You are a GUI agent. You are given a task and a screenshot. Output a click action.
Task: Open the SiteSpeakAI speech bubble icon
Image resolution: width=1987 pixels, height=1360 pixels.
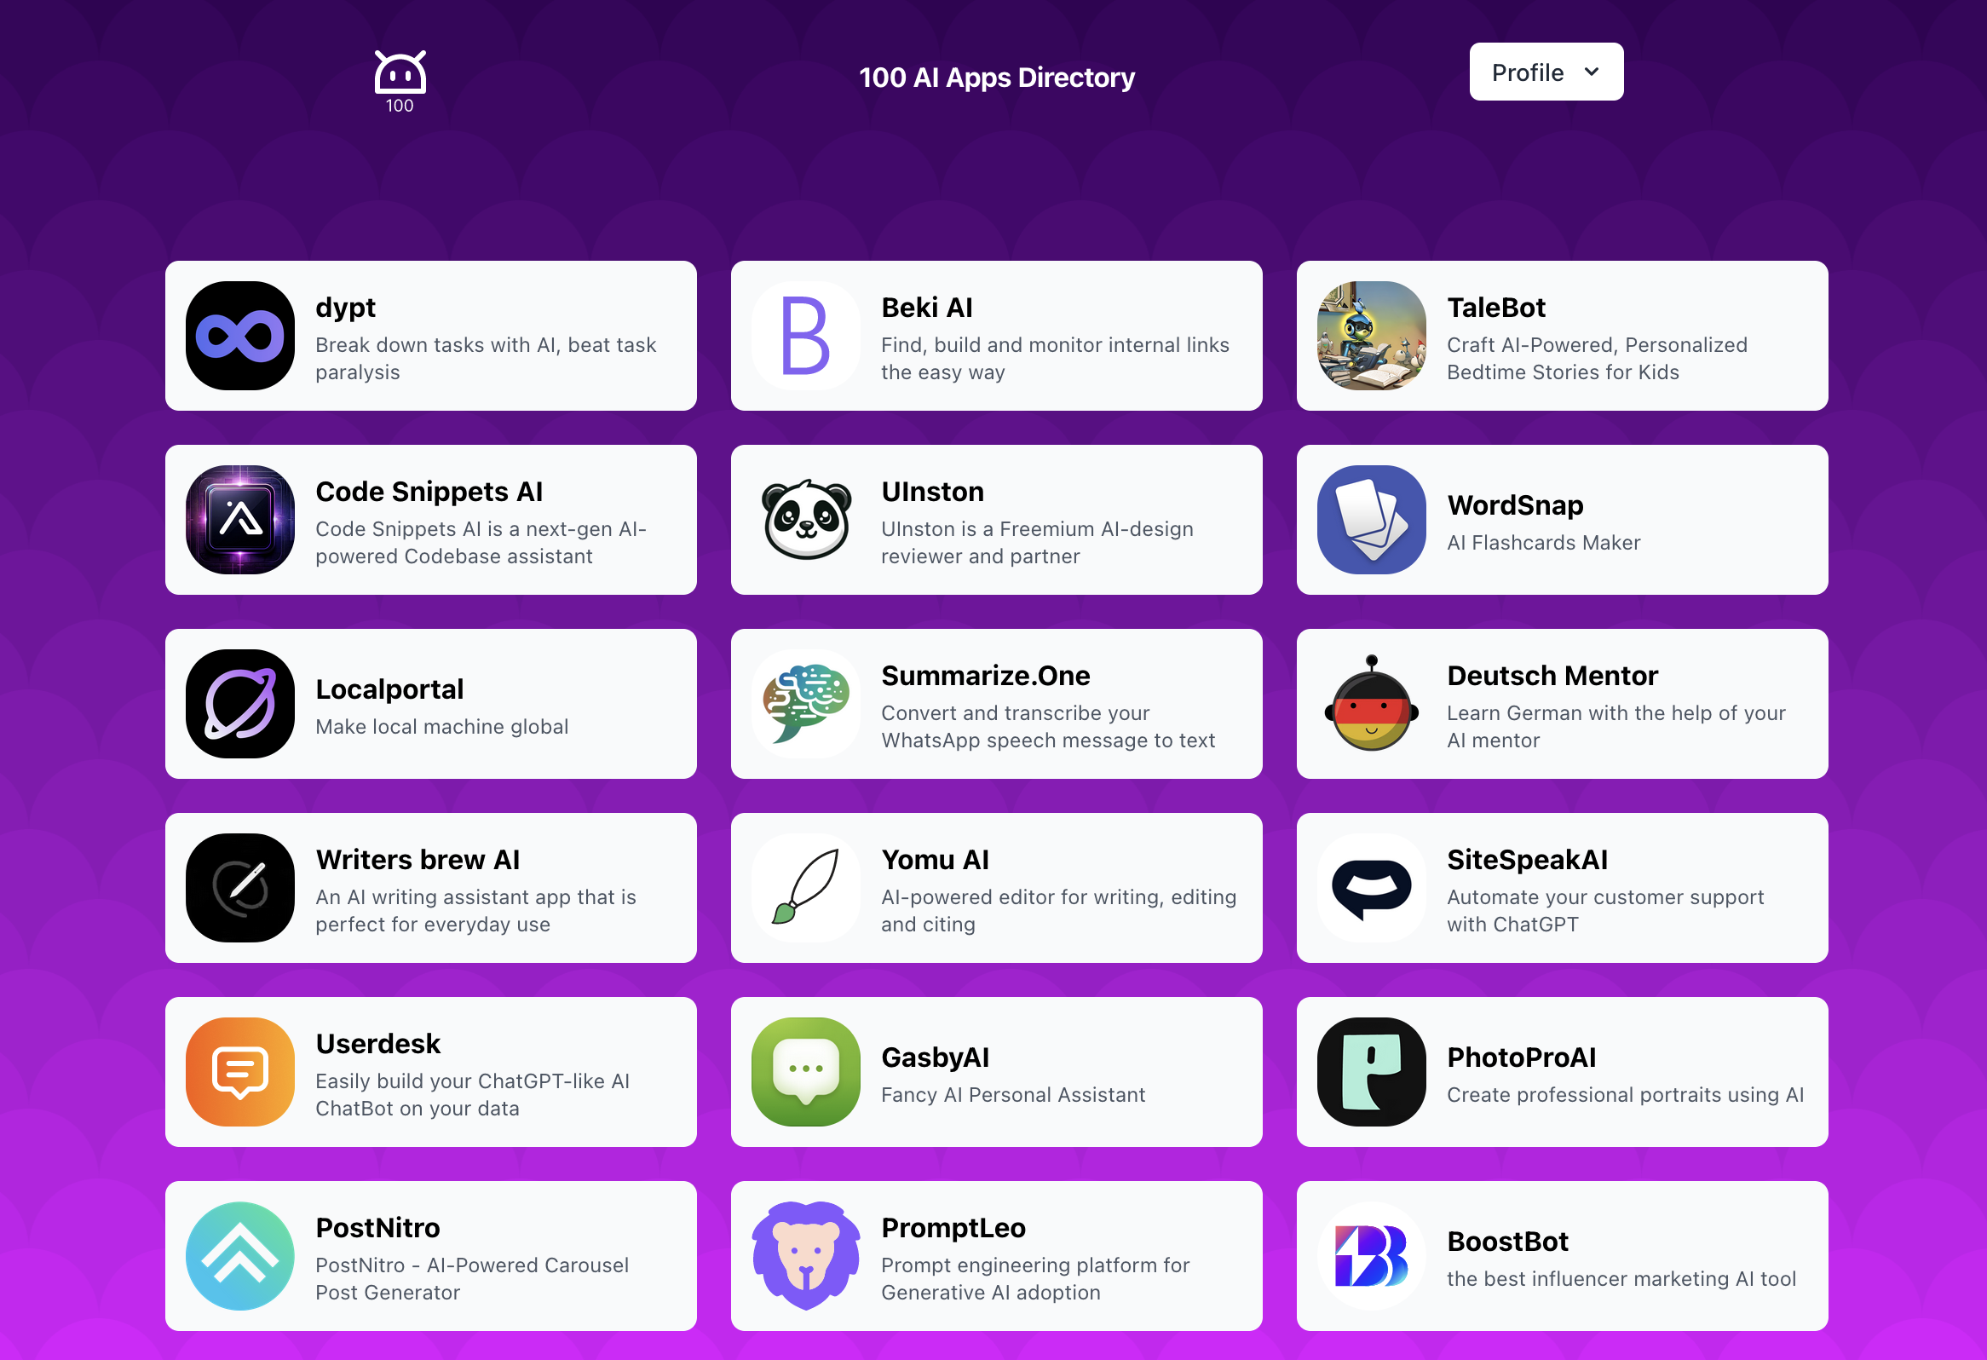1372,888
